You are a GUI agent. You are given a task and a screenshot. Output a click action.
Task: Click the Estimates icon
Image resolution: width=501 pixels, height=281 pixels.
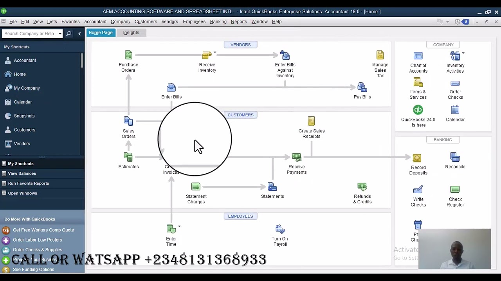(128, 157)
